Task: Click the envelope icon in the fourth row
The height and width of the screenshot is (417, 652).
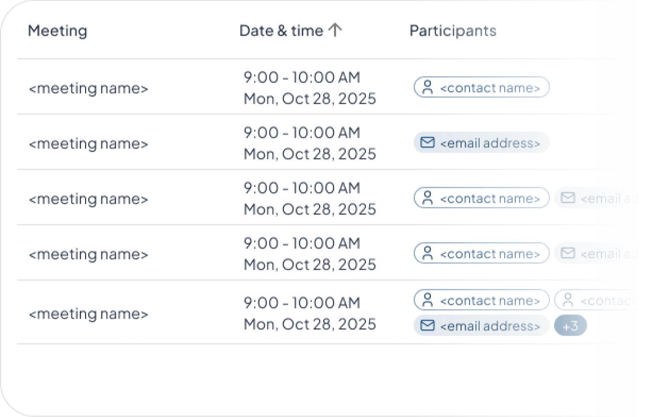Action: coord(568,253)
